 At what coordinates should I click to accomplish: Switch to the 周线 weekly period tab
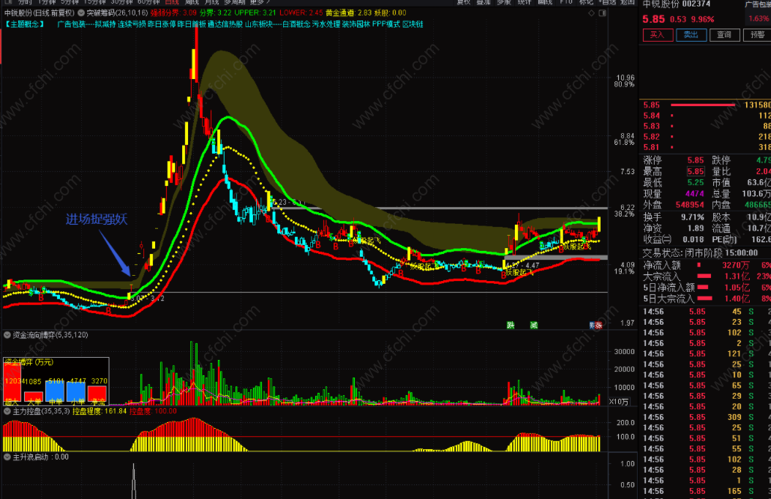coord(192,2)
